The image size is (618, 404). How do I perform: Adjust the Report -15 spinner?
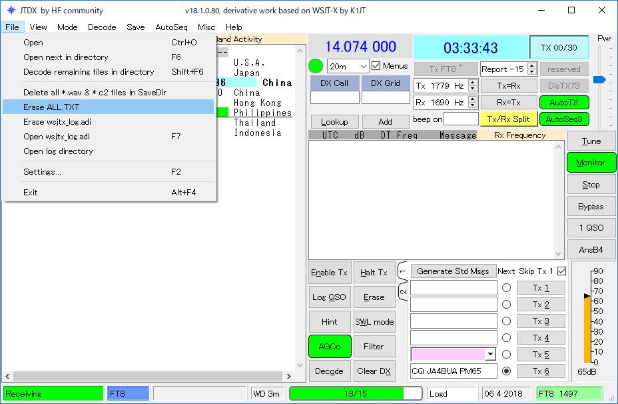532,69
